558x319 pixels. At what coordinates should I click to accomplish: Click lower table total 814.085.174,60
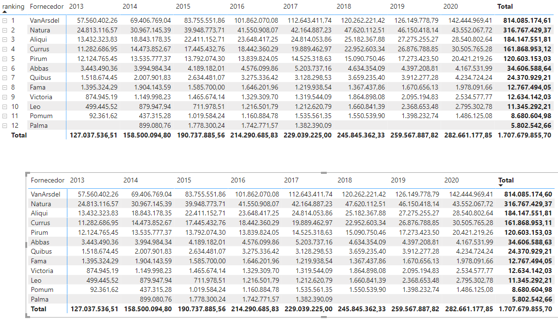pyautogui.click(x=528, y=194)
